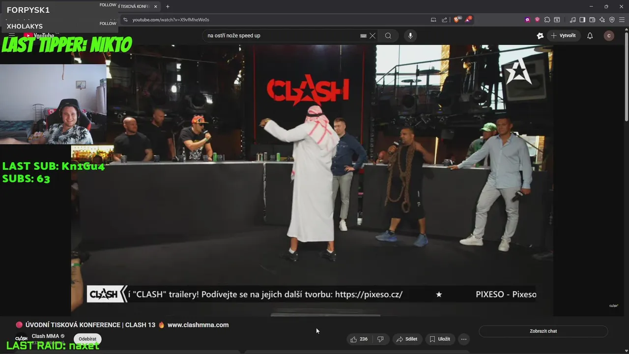Open the Brave Wallet icon
Viewport: 629px width, 354px height.
click(x=592, y=20)
